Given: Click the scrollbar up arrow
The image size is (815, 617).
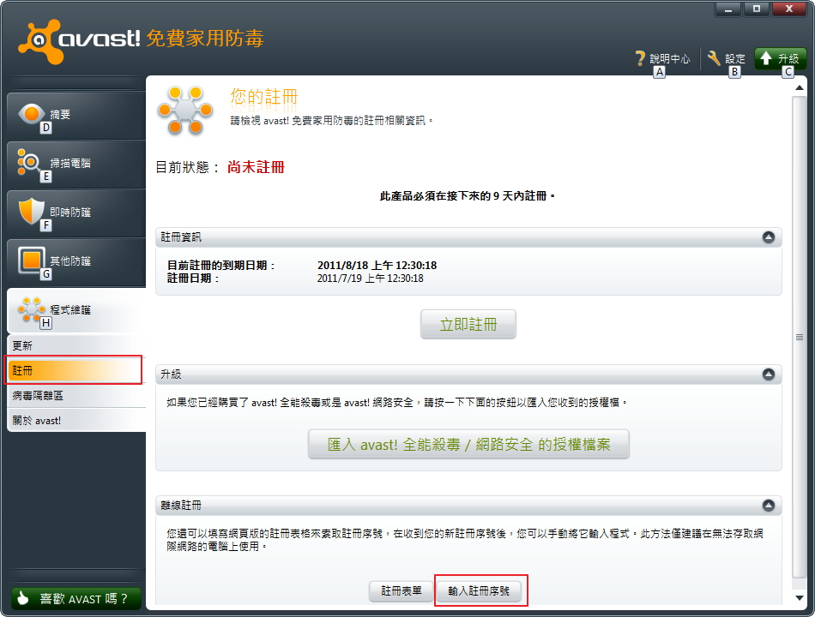Looking at the screenshot, I should [x=800, y=87].
